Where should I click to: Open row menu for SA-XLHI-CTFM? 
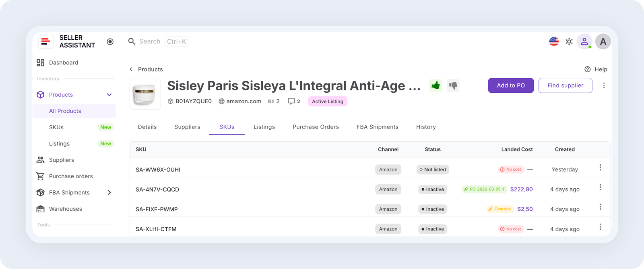click(600, 227)
